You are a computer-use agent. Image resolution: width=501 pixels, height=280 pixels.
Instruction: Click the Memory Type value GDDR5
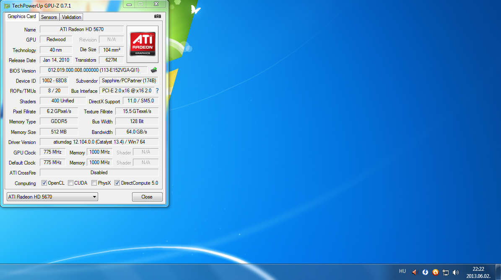click(x=59, y=122)
